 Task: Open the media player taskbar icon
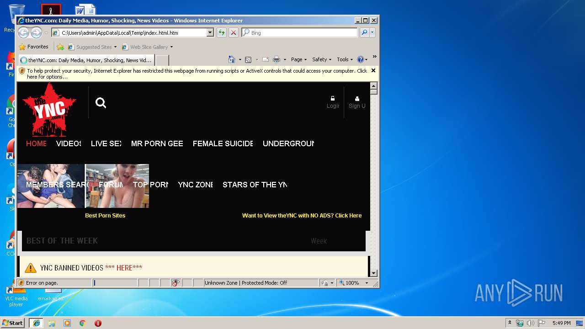[x=67, y=323]
